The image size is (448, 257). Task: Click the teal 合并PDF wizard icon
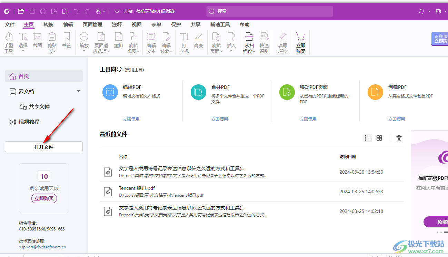point(199,92)
